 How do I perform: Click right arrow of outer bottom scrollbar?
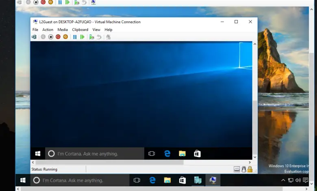click(306, 189)
